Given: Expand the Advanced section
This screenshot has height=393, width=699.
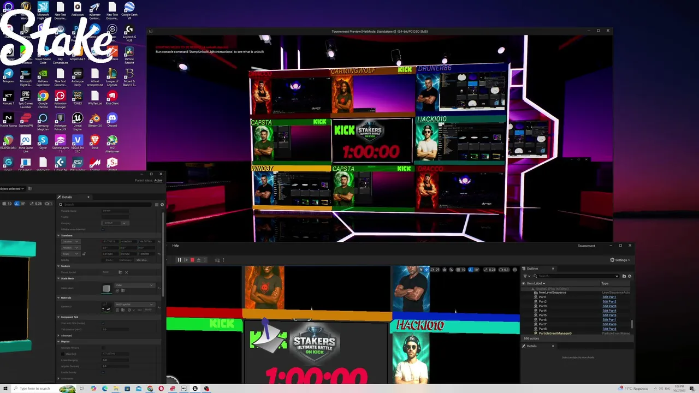Looking at the screenshot, I should (x=58, y=335).
